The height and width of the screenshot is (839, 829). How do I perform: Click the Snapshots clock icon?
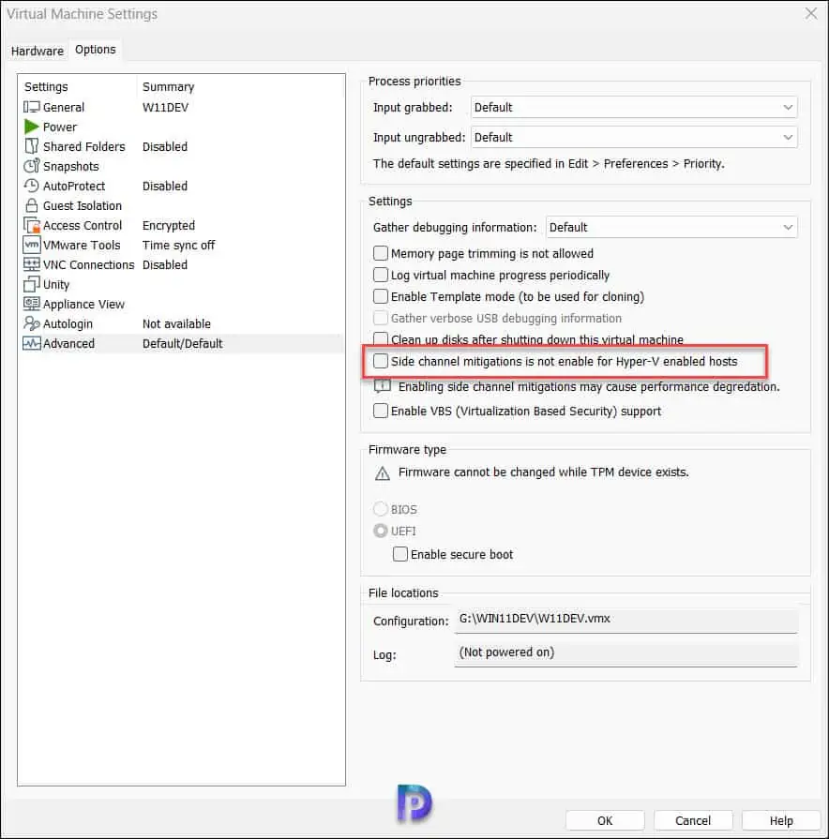[32, 166]
